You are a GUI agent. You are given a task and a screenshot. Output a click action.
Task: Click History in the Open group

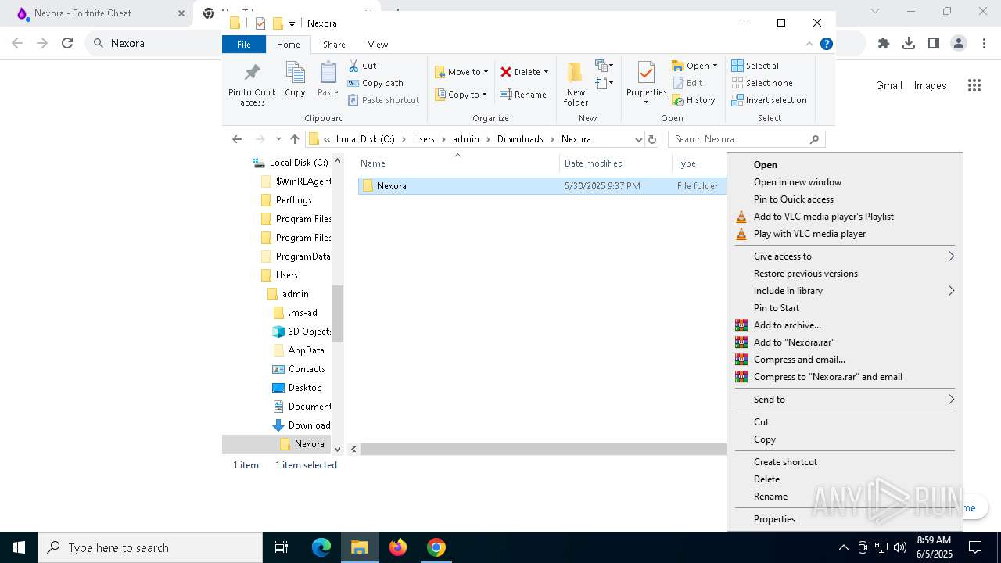[694, 100]
